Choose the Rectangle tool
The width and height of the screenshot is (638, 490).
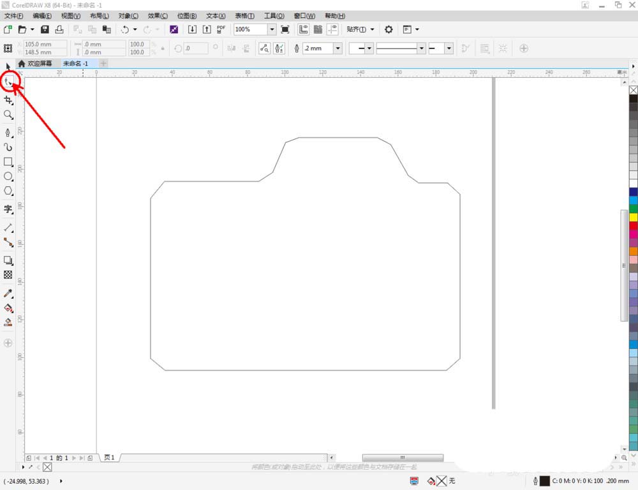[8, 162]
